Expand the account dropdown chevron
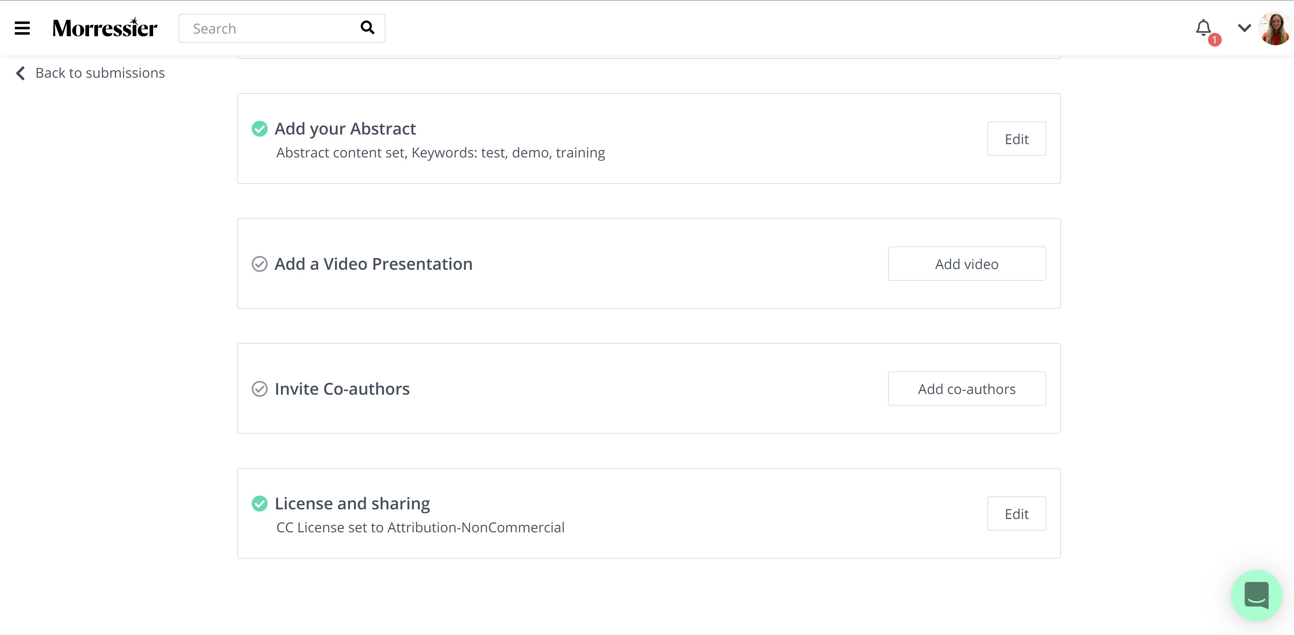1294x635 pixels. pyautogui.click(x=1244, y=28)
